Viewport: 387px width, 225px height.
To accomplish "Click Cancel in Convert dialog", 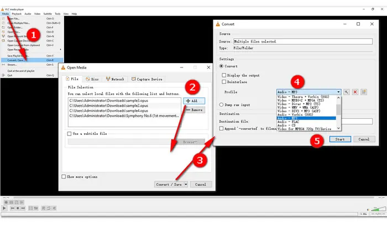I will pyautogui.click(x=364, y=139).
